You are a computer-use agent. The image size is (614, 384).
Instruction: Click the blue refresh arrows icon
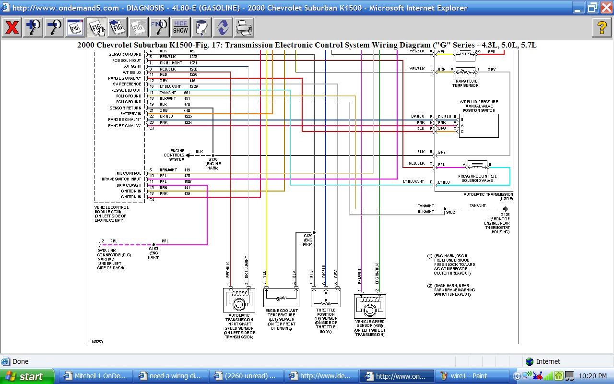pos(223,27)
